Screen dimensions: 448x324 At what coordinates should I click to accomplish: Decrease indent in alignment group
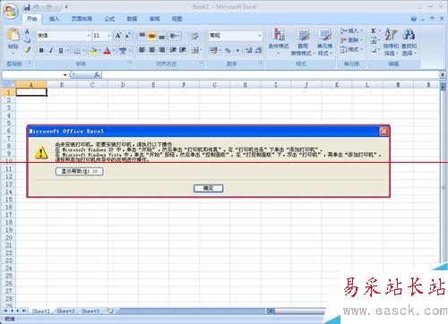[173, 50]
